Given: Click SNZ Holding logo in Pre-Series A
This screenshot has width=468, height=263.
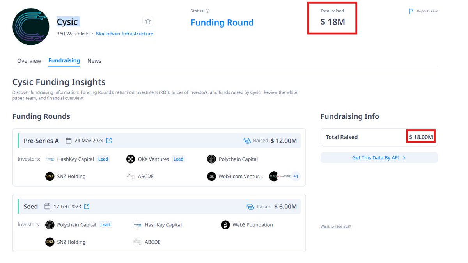Looking at the screenshot, I should point(50,176).
